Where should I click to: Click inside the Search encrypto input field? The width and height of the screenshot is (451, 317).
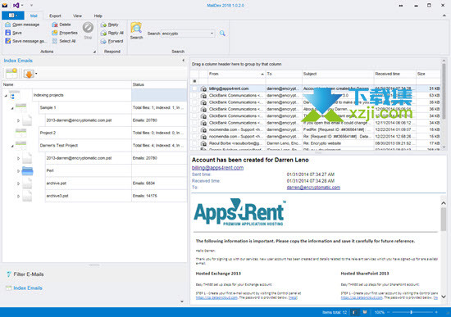185,34
